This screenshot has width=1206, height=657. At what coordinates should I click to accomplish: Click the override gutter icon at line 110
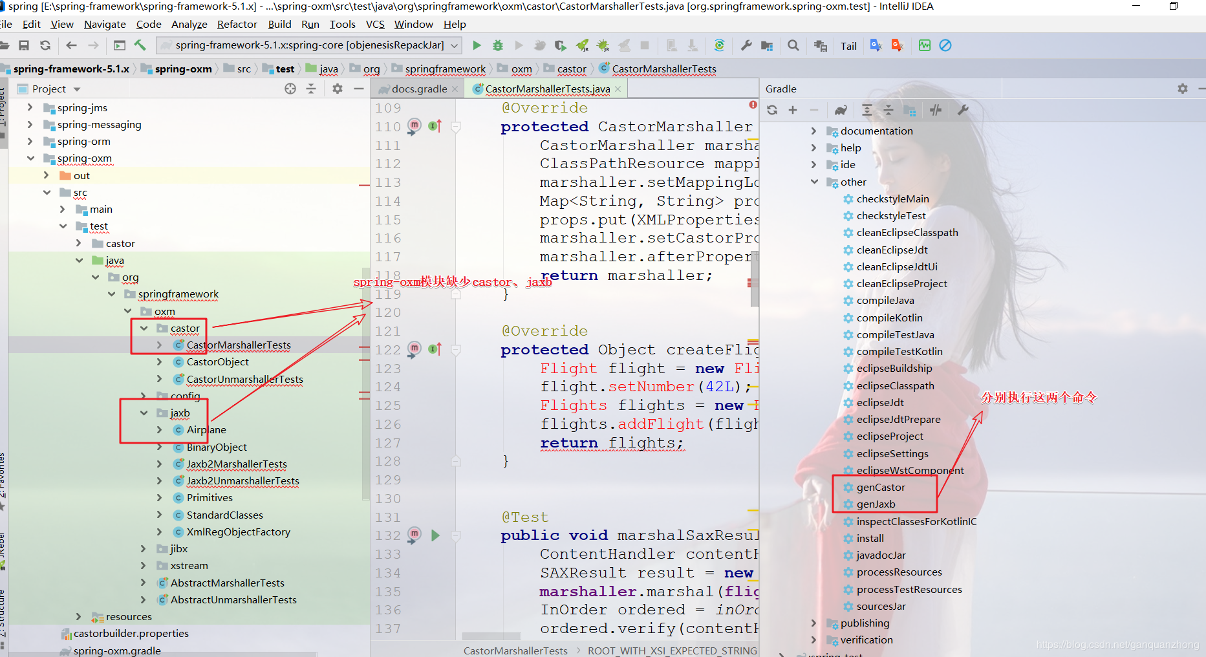pyautogui.click(x=435, y=126)
